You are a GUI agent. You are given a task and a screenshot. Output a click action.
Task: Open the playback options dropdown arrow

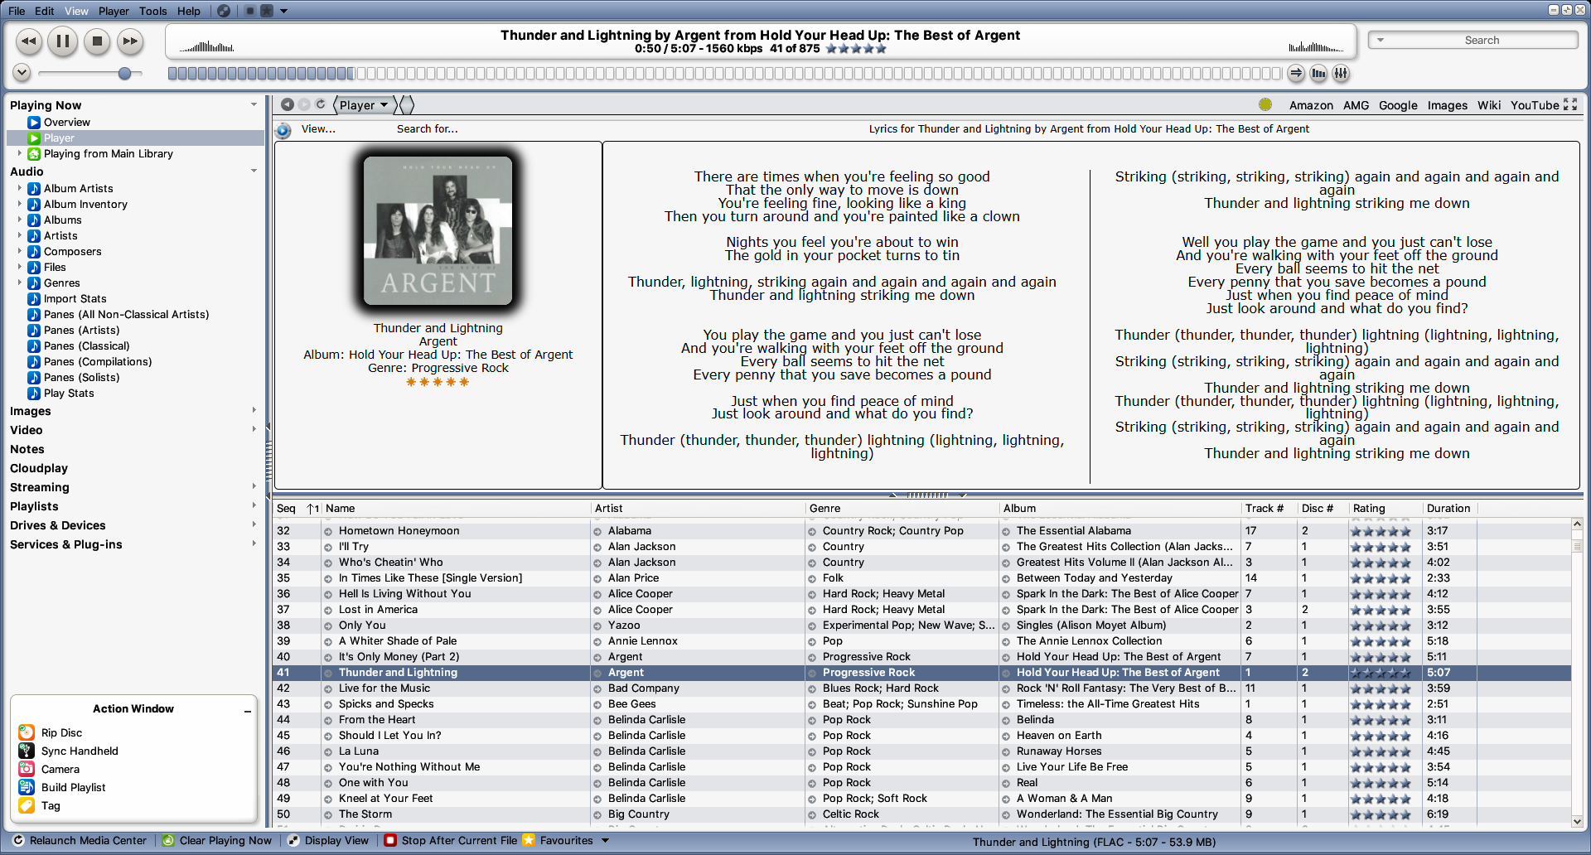(x=22, y=73)
